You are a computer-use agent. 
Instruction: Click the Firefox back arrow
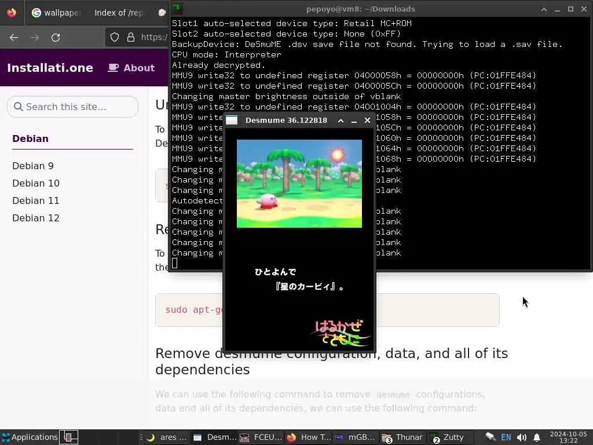click(x=14, y=38)
